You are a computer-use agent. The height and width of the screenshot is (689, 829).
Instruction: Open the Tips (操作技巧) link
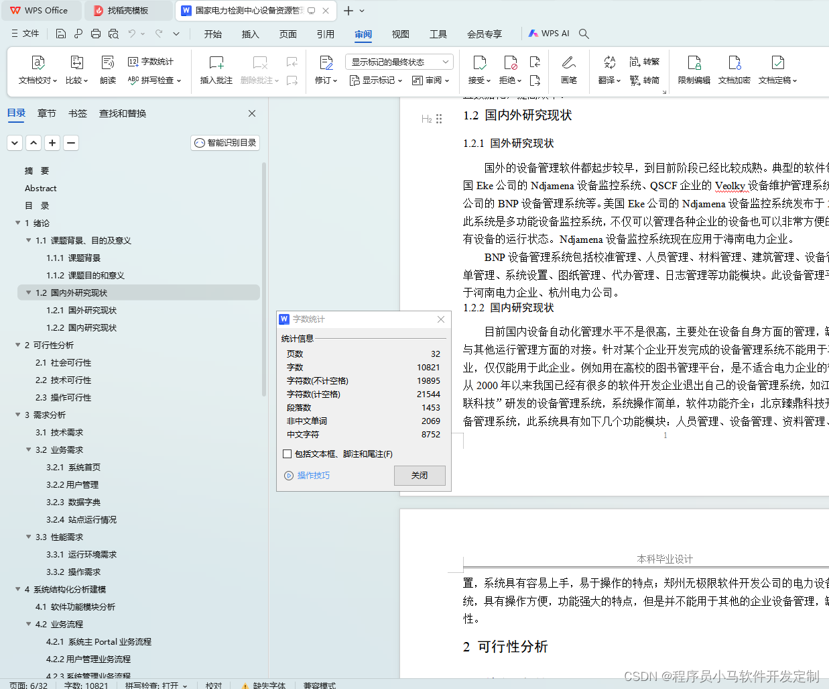click(308, 476)
